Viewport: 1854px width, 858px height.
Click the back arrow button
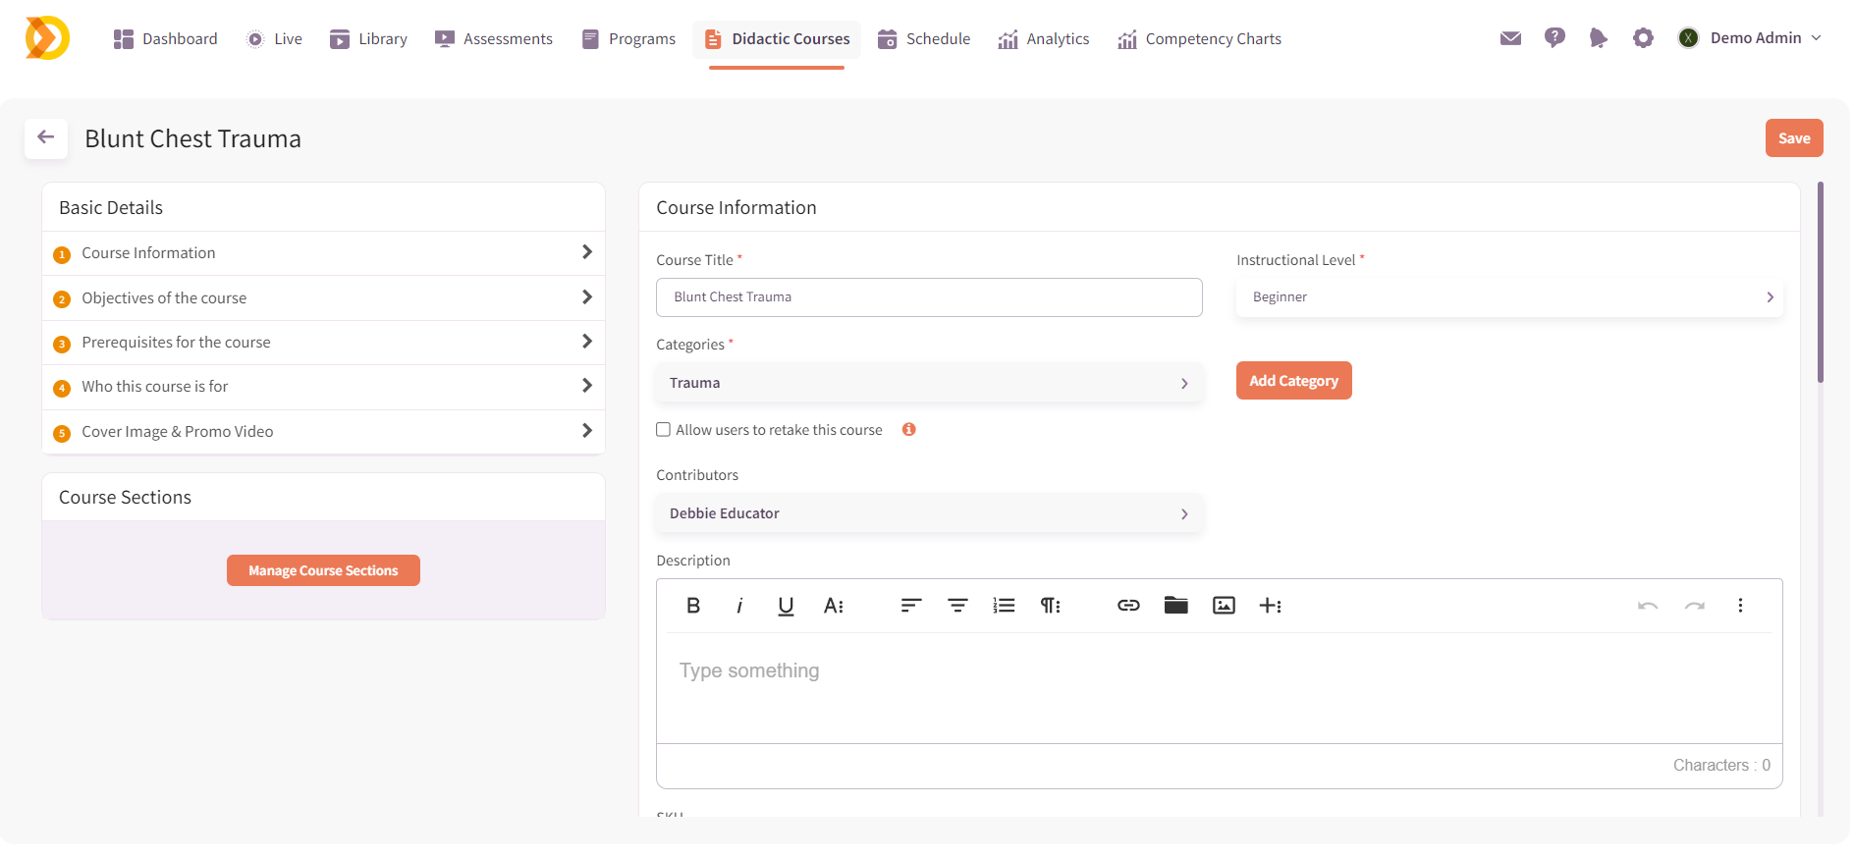[x=46, y=138]
